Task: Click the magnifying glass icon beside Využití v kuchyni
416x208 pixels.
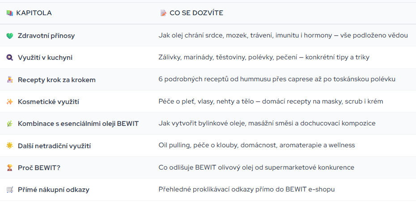Action: (10, 58)
